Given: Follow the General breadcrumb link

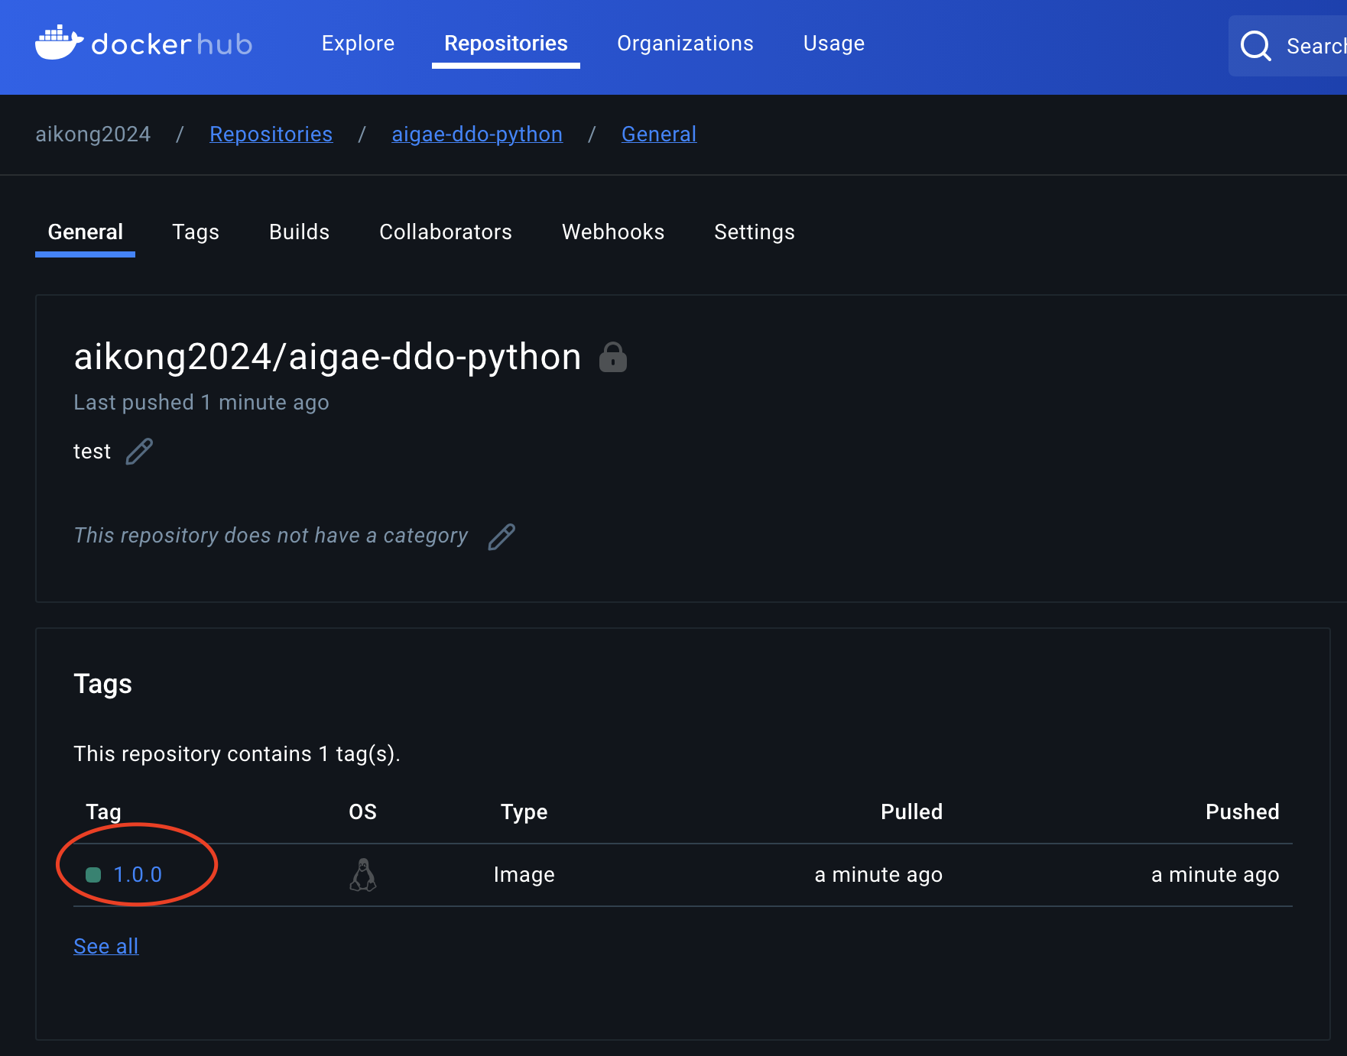Looking at the screenshot, I should [x=659, y=134].
